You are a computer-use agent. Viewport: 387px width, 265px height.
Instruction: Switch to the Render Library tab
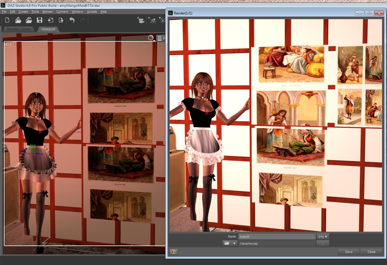pyautogui.click(x=19, y=29)
